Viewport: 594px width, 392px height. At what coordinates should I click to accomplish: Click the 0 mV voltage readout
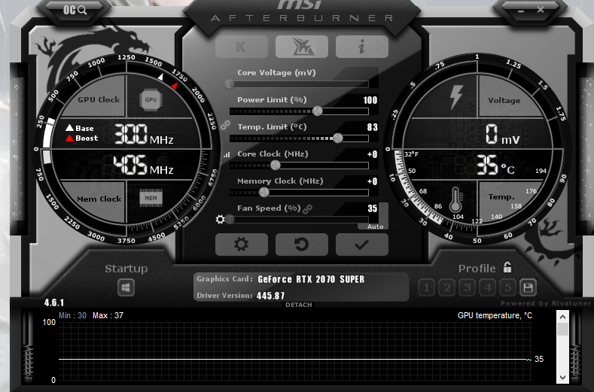click(x=502, y=135)
